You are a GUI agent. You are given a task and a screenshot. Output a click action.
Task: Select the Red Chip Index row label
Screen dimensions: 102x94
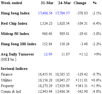tap(14, 23)
